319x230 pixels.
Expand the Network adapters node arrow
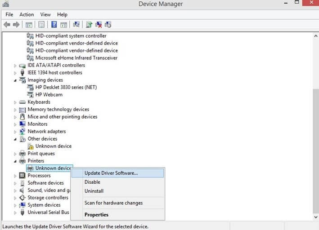tap(15, 132)
